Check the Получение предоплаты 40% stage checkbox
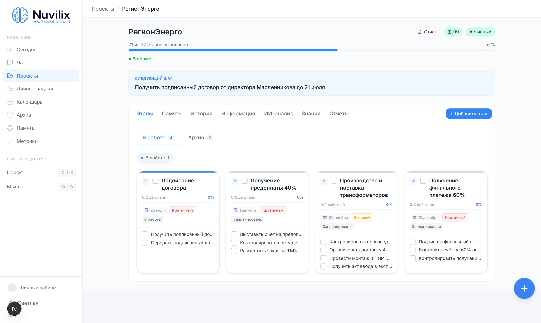This screenshot has height=323, width=541. tap(245, 181)
